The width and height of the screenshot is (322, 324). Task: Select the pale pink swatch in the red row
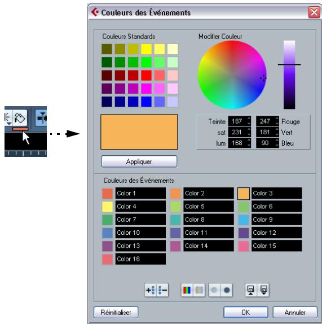[173, 75]
